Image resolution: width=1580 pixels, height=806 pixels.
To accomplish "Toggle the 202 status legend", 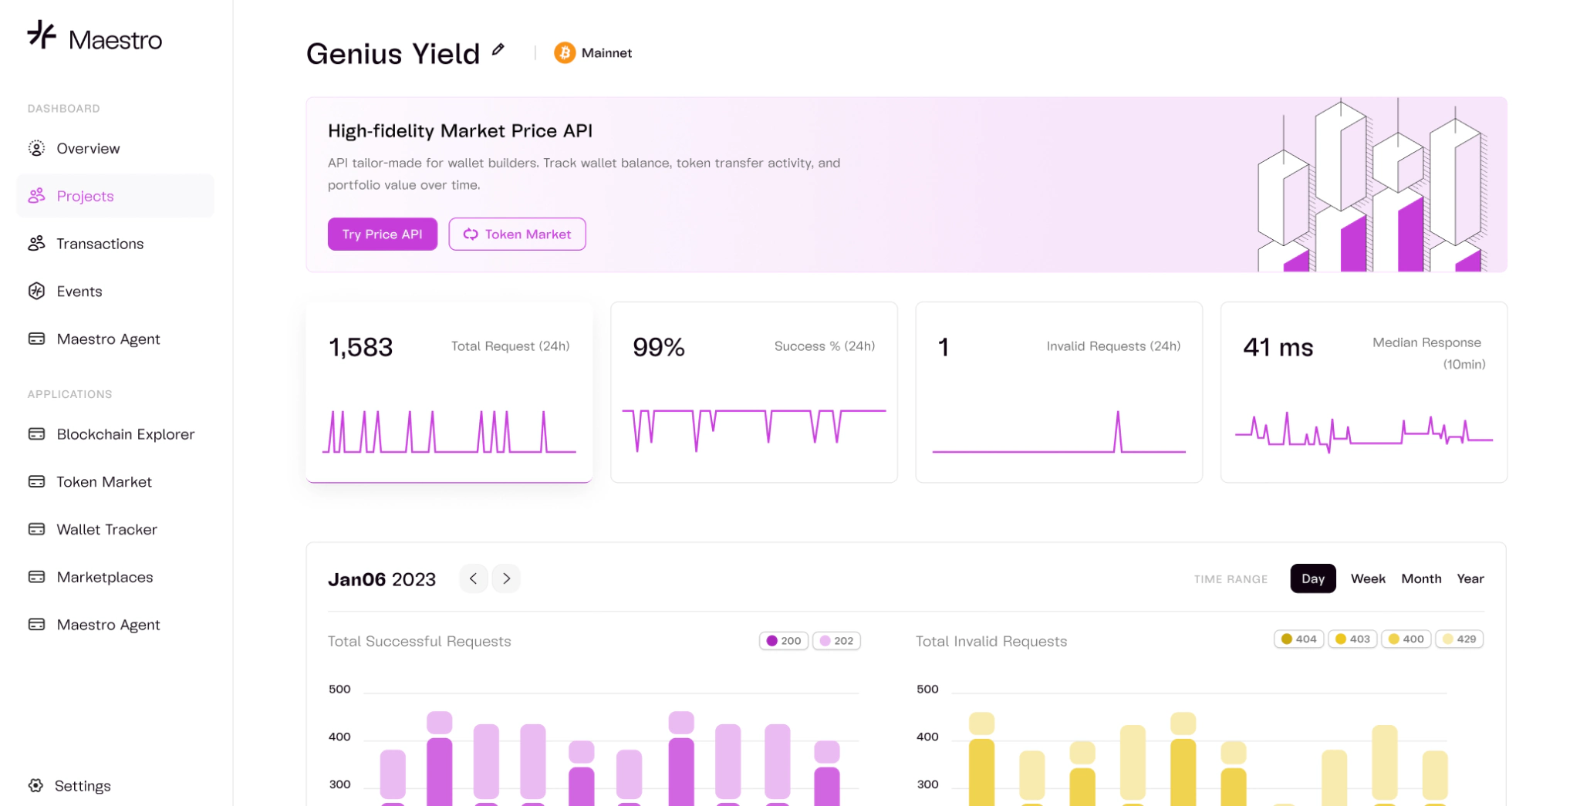I will [836, 640].
